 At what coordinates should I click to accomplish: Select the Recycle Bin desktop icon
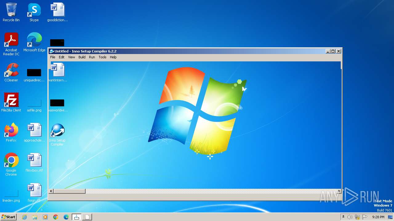[x=11, y=12]
